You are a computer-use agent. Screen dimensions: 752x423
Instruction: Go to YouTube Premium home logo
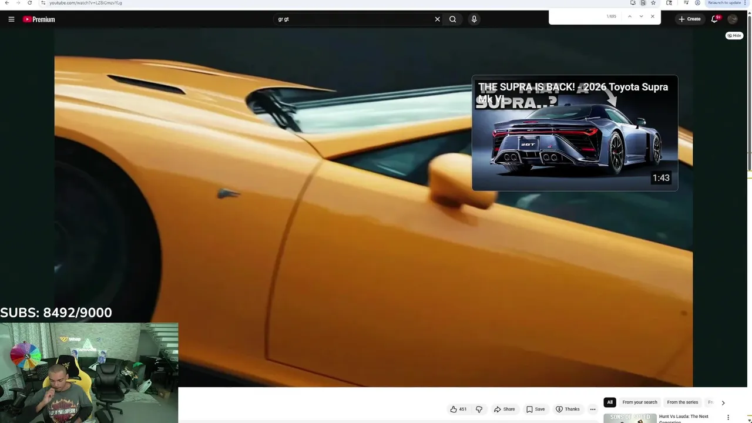tap(39, 19)
